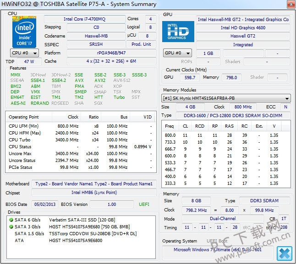Click the memory module size 4 GB field
This screenshot has height=264, width=296.
point(190,107)
